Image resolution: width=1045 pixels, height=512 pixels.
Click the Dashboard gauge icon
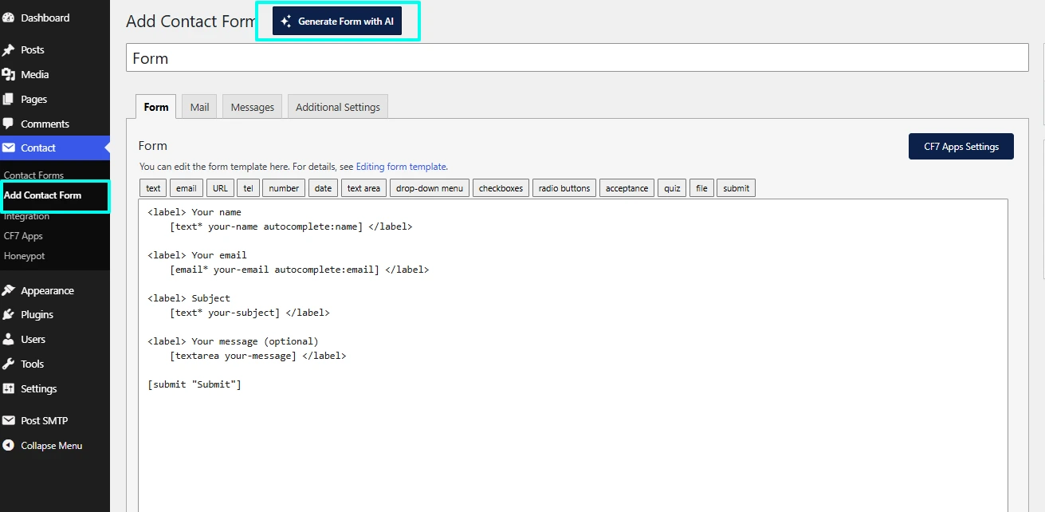(9, 18)
